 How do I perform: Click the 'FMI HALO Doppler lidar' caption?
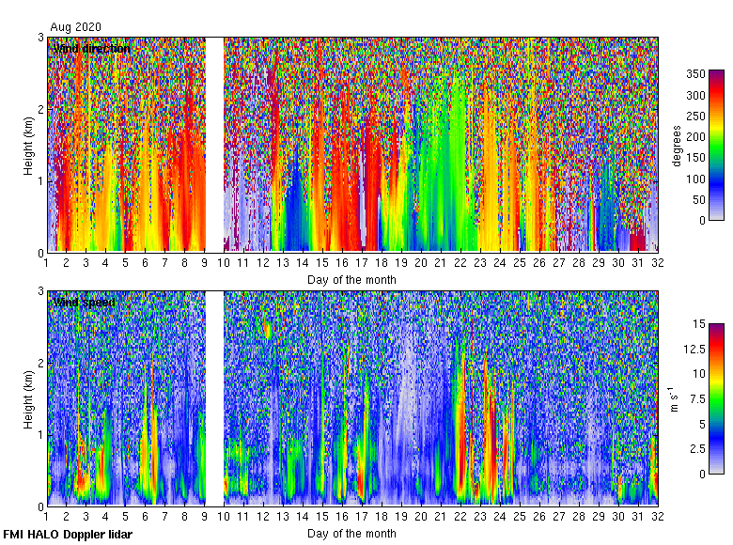(x=68, y=535)
